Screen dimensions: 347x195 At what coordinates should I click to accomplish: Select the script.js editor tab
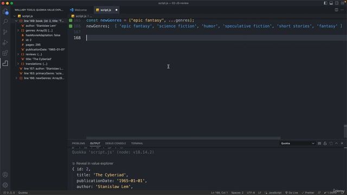[x=106, y=10]
